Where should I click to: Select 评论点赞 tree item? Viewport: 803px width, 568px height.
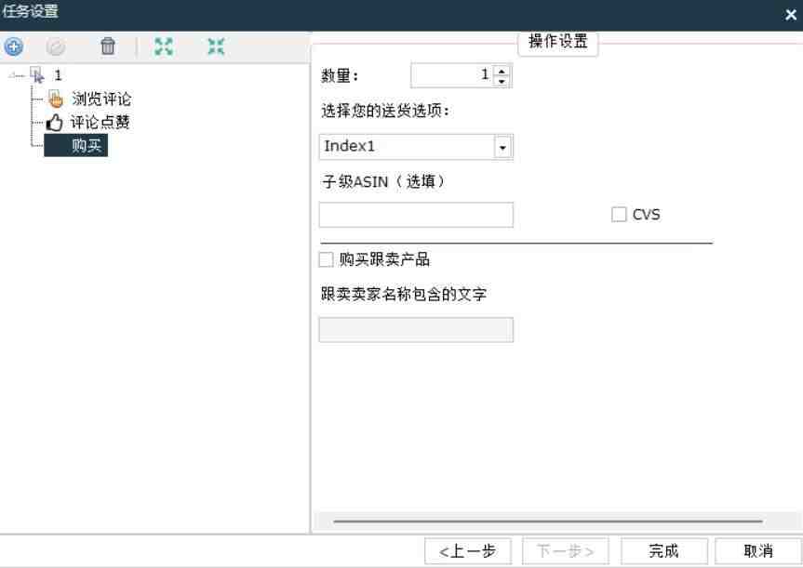100,123
